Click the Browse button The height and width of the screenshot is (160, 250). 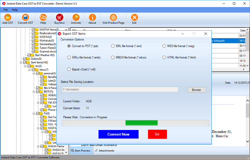click(x=196, y=90)
